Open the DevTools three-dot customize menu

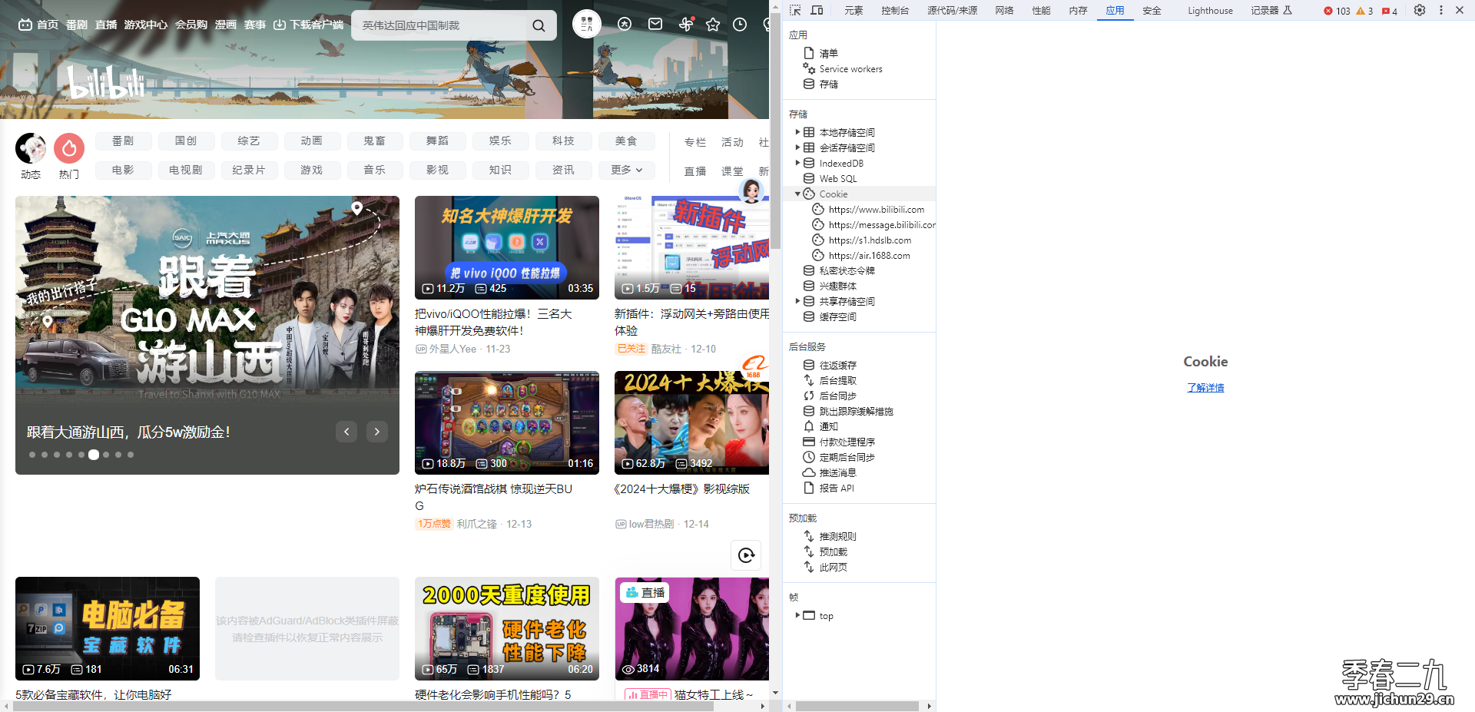1440,10
